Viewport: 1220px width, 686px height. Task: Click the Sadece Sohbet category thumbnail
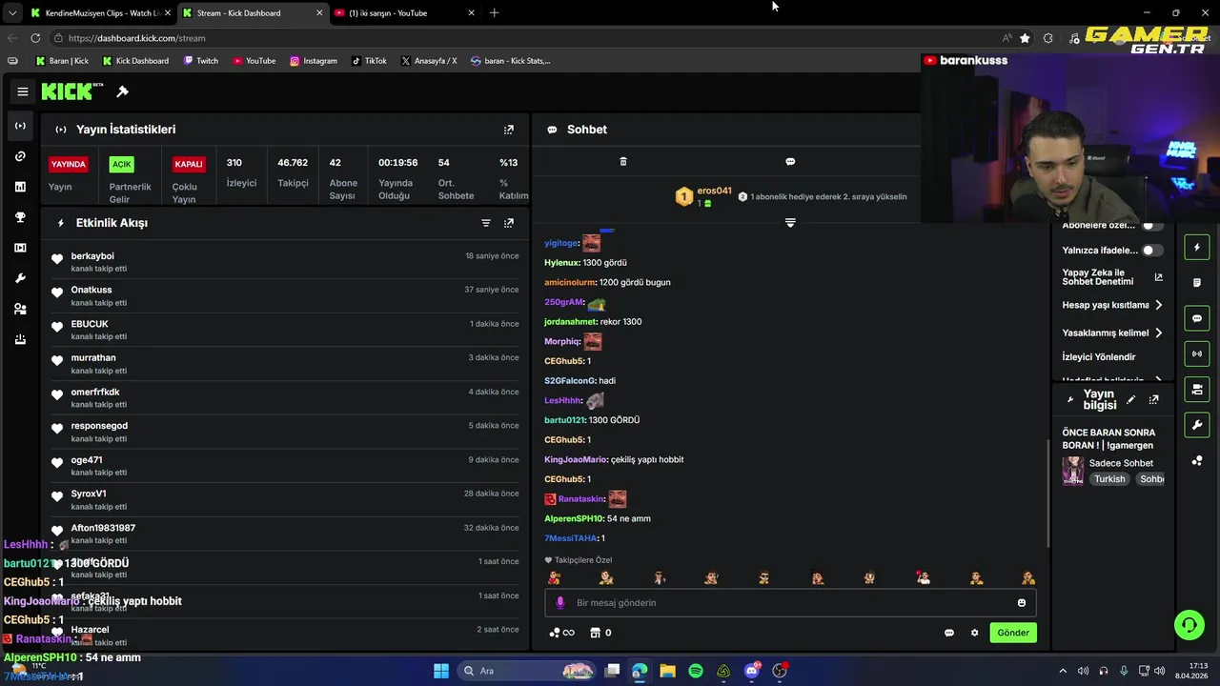point(1073,471)
